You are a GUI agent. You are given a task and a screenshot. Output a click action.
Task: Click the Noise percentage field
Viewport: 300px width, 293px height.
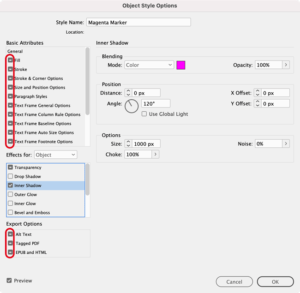[x=269, y=144]
